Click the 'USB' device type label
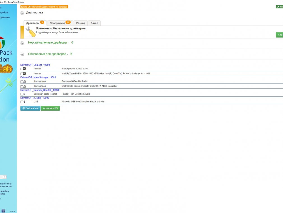 (36, 102)
